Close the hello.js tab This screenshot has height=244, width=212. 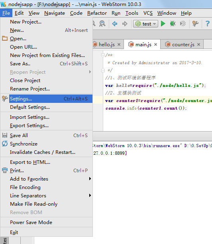[119, 45]
